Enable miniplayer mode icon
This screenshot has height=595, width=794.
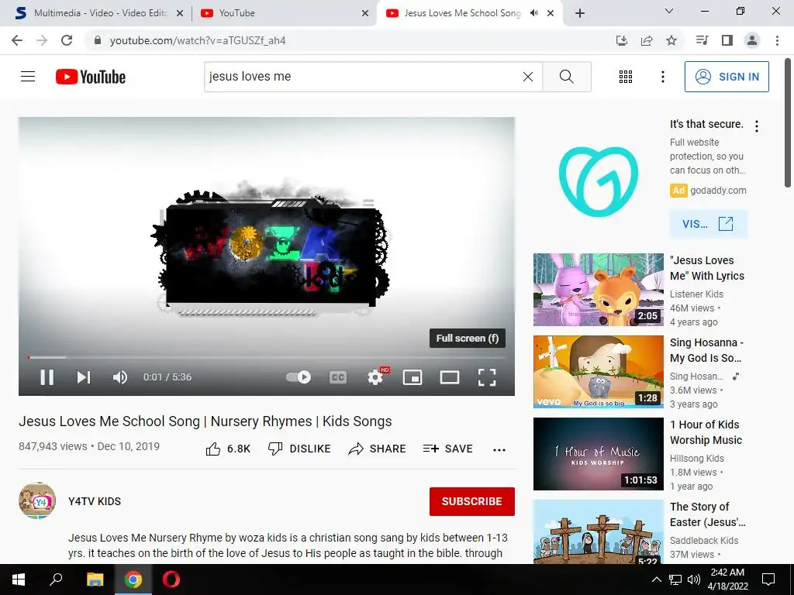click(x=413, y=377)
